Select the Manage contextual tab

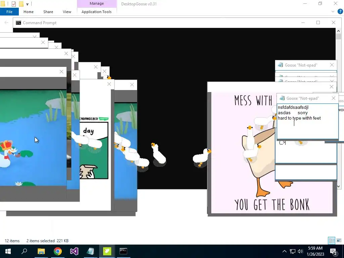[x=97, y=3]
